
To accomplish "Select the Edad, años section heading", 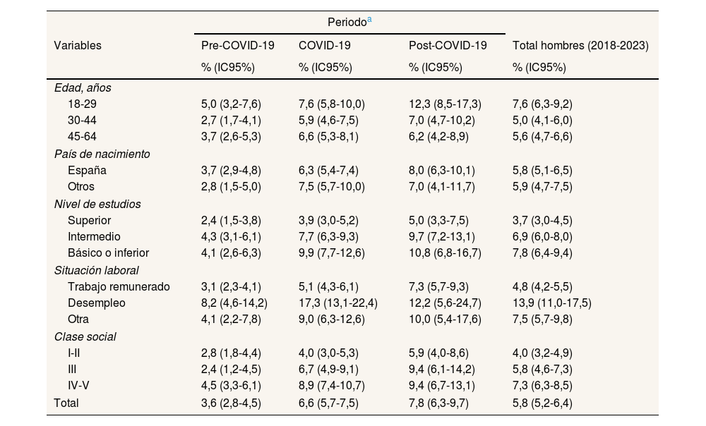I will tap(83, 88).
